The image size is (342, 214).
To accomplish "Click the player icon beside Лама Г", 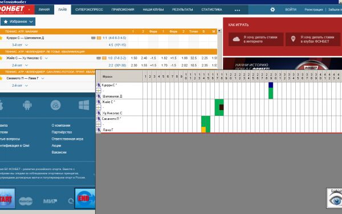I will 99,130.
